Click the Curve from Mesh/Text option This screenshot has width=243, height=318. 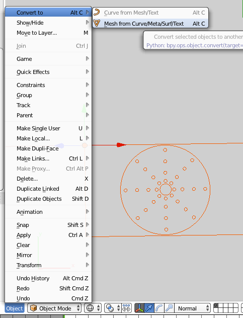[x=150, y=13]
